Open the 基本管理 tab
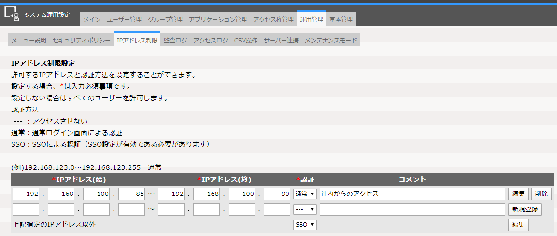The image size is (557, 236). 341,20
